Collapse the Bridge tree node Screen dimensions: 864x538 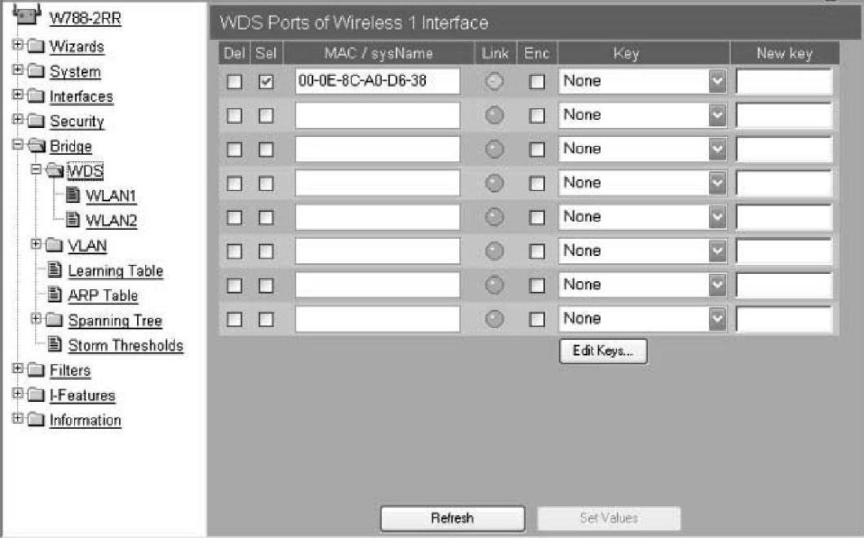pos(16,146)
